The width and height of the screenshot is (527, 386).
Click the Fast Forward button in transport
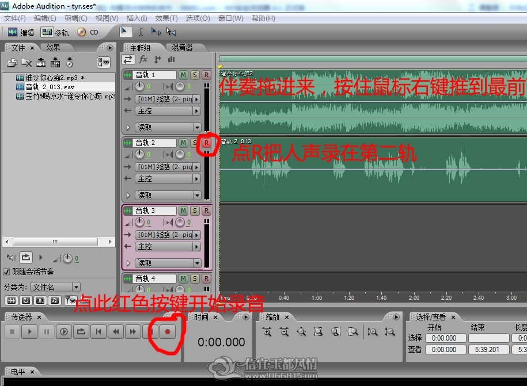pyautogui.click(x=133, y=332)
